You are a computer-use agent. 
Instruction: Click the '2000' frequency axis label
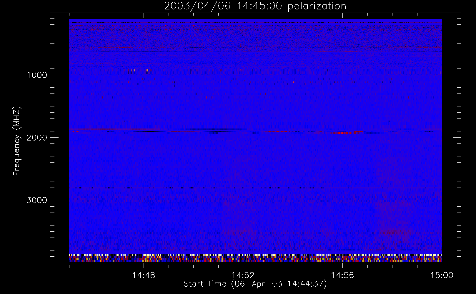click(x=37, y=138)
